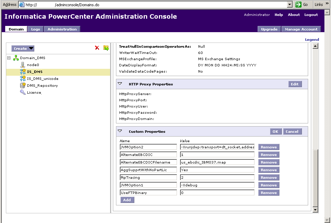Click the AlternateEBCDIC name field
The image size is (331, 223).
coord(148,155)
